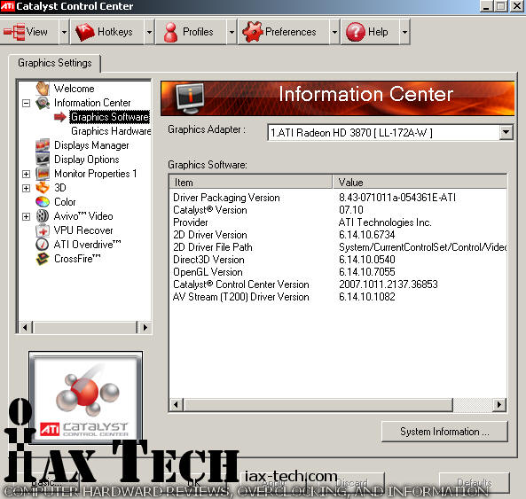Image resolution: width=526 pixels, height=499 pixels.
Task: Click the Display Options icon
Action: coord(43,160)
